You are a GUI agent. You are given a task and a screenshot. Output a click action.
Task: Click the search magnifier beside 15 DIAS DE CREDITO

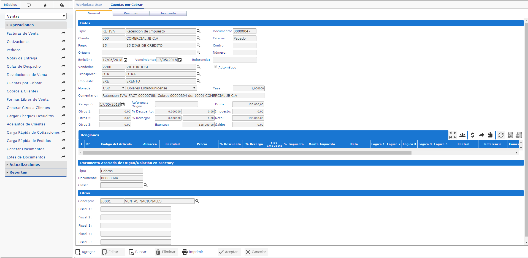click(x=198, y=45)
